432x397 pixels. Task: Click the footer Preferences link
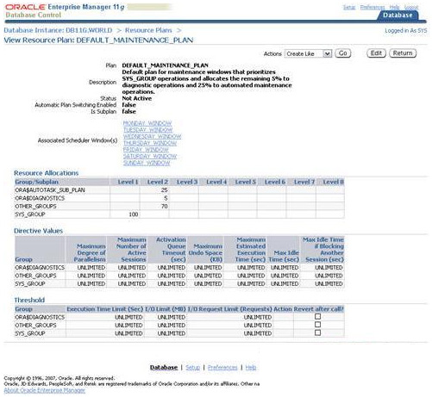pyautogui.click(x=222, y=368)
